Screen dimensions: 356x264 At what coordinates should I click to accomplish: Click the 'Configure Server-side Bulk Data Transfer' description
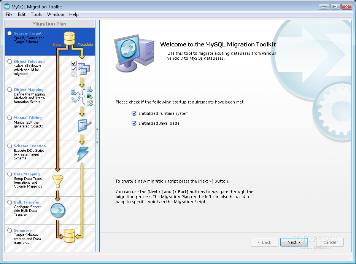[28, 210]
